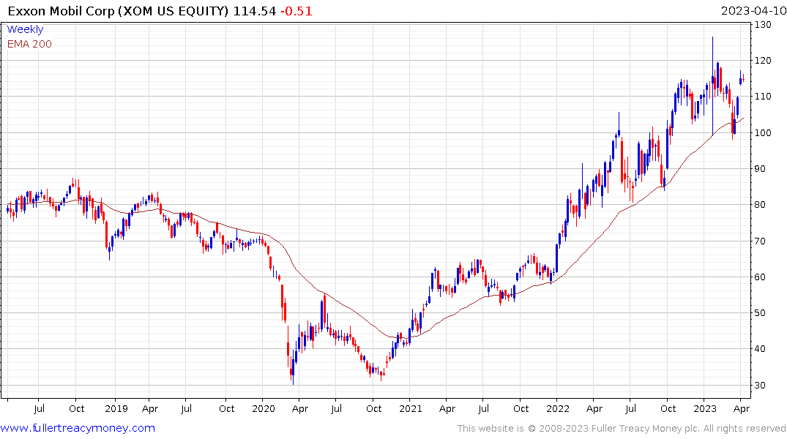Click the last price value 114.54
Viewport: 787px width, 439px height.
(x=255, y=11)
